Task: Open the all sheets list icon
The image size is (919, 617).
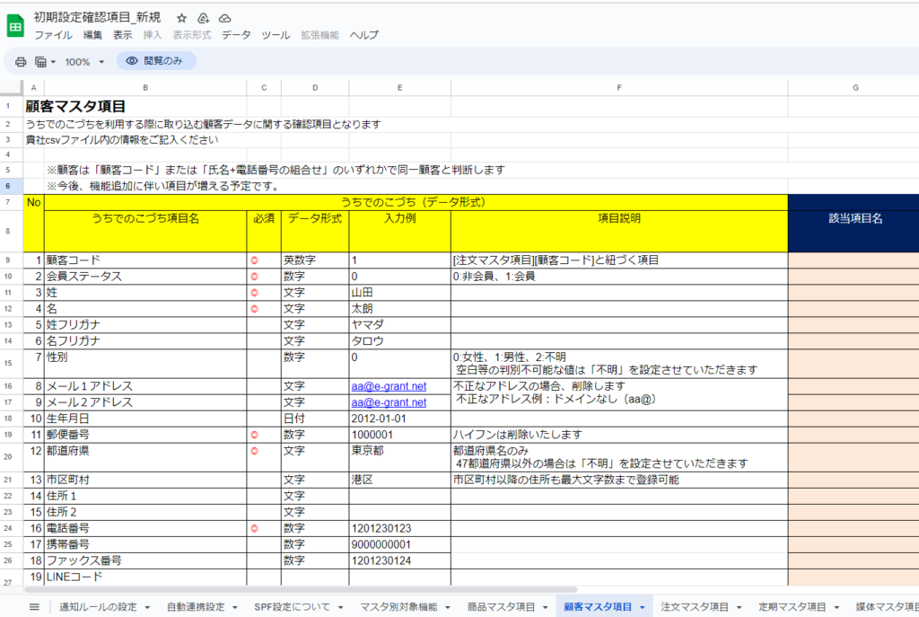Action: pos(34,607)
